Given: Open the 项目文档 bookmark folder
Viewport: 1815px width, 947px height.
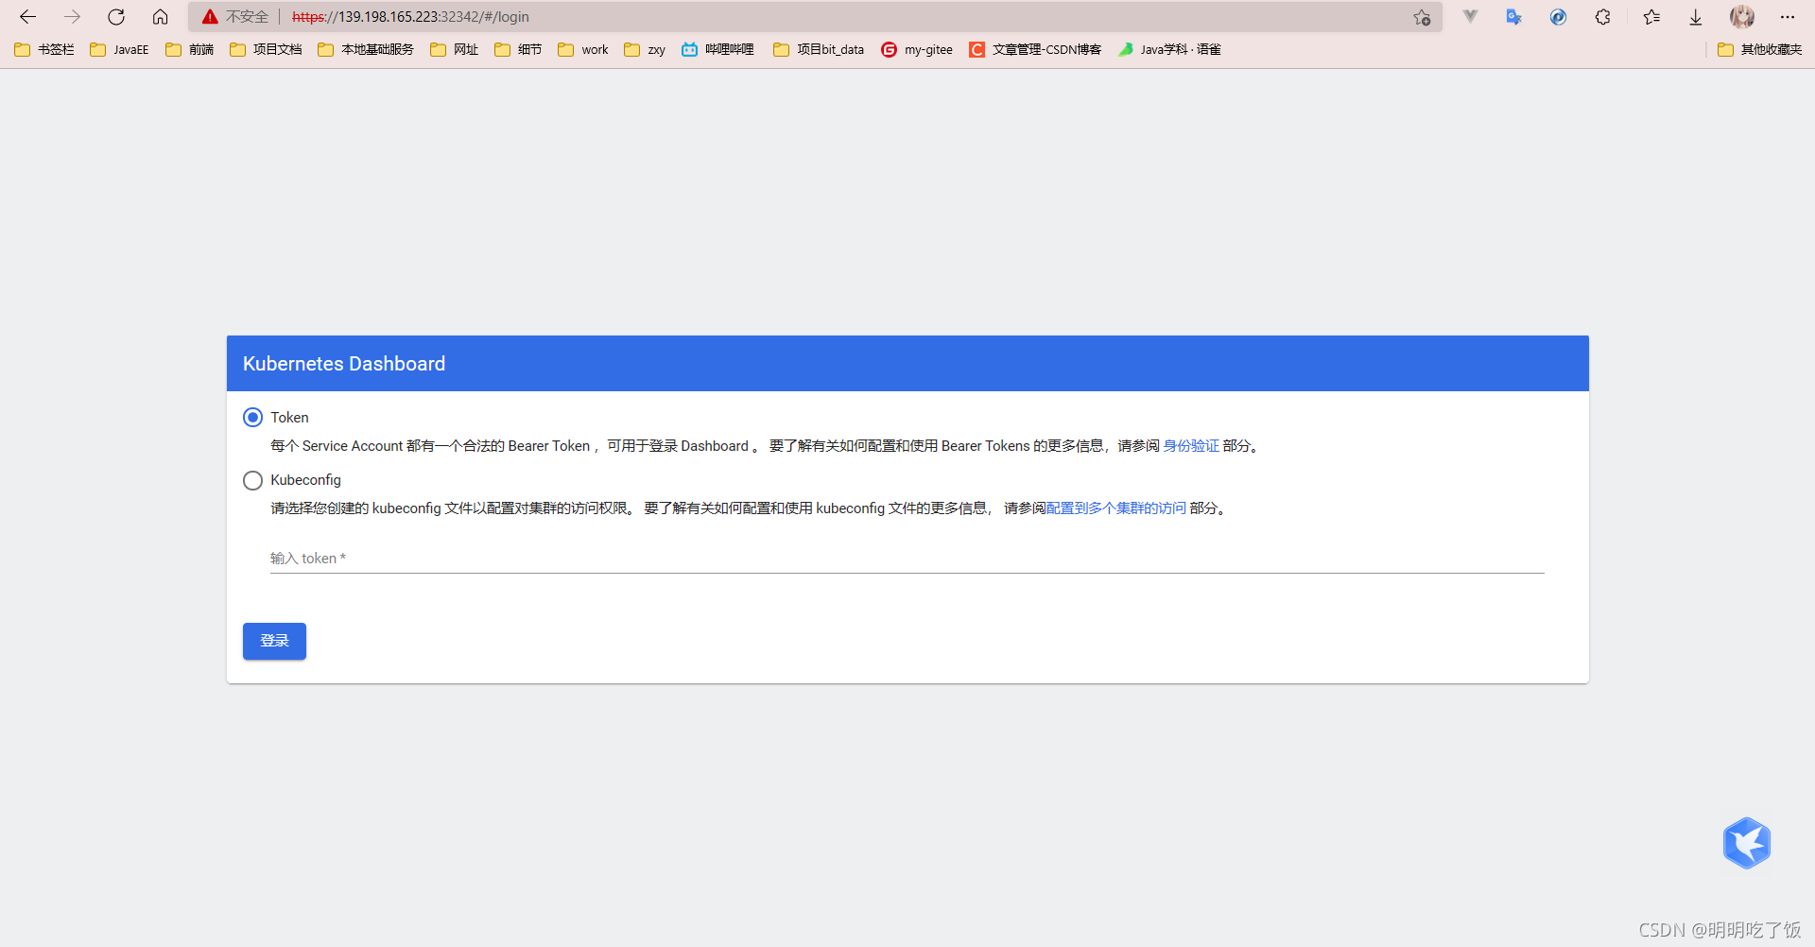Looking at the screenshot, I should point(266,49).
